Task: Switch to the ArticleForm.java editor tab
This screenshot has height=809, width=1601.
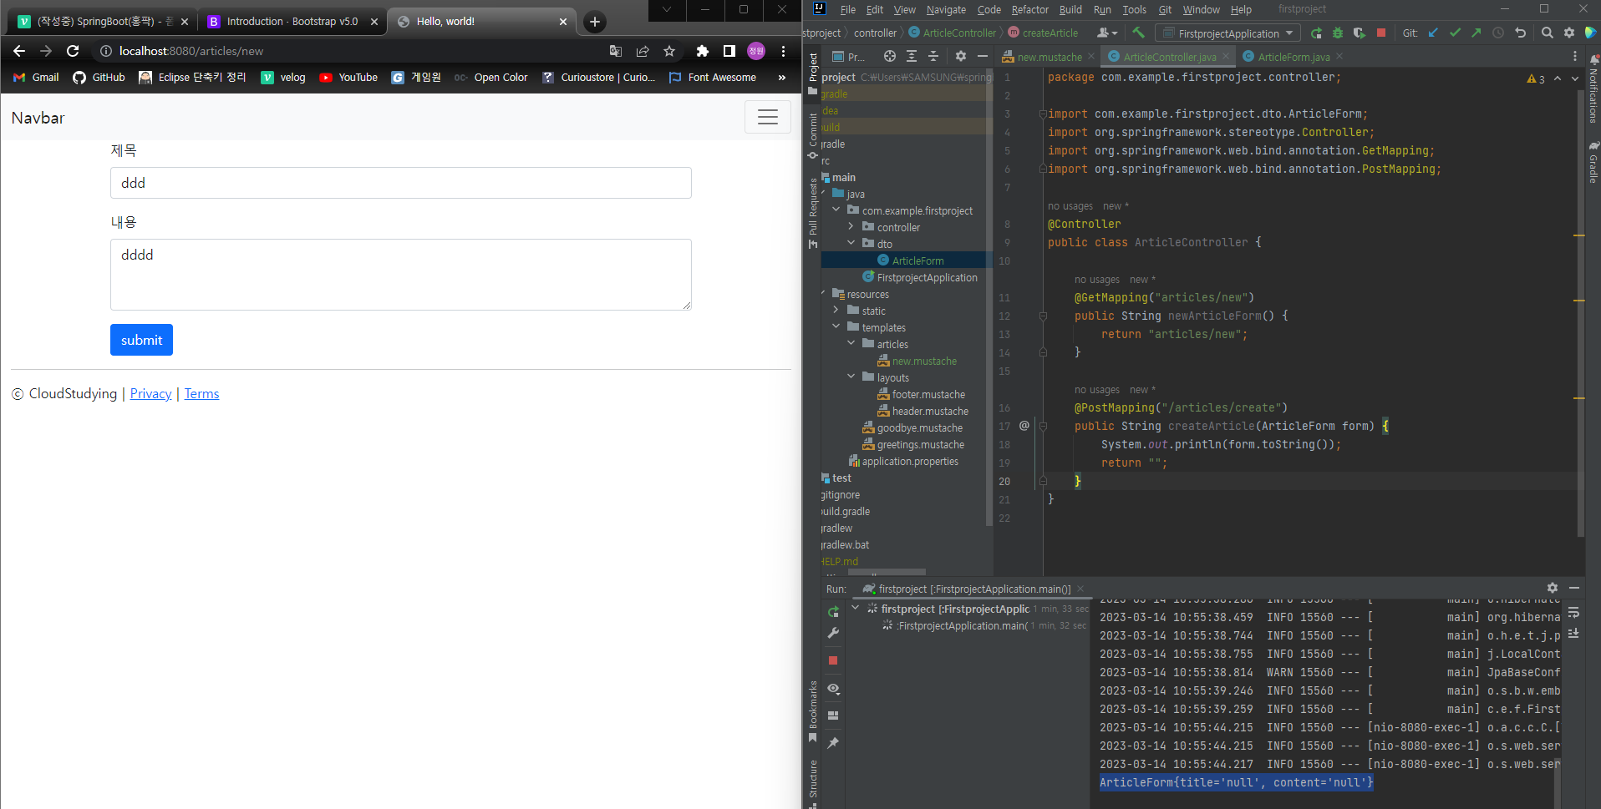Action: tap(1294, 57)
